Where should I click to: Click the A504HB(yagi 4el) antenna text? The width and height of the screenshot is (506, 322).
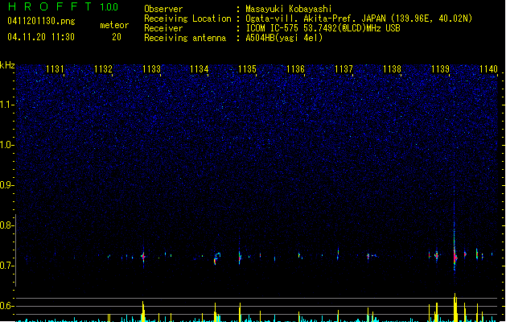coord(284,38)
